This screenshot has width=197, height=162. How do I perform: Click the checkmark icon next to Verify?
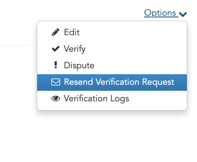56,49
